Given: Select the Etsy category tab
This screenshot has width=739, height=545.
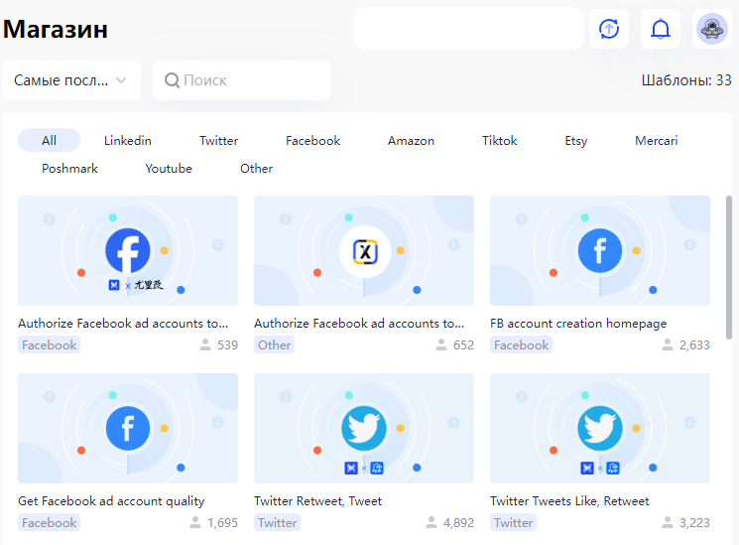Looking at the screenshot, I should pyautogui.click(x=576, y=141).
